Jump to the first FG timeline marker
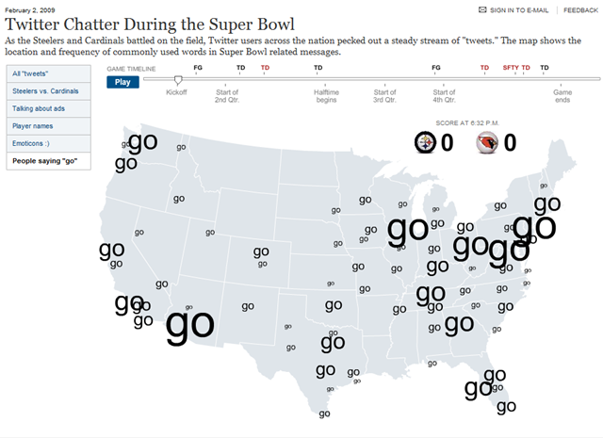Image resolution: width=603 pixels, height=438 pixels. tap(198, 68)
